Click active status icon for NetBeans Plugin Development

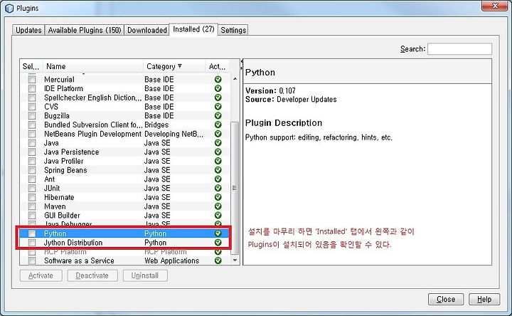[218, 134]
